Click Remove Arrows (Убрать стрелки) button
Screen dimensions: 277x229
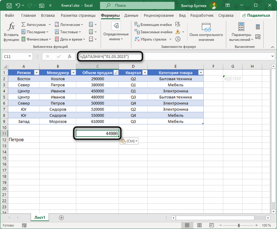pos(150,39)
